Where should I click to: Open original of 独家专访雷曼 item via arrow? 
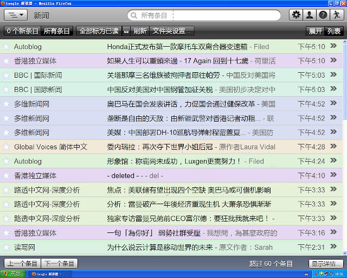(x=333, y=218)
